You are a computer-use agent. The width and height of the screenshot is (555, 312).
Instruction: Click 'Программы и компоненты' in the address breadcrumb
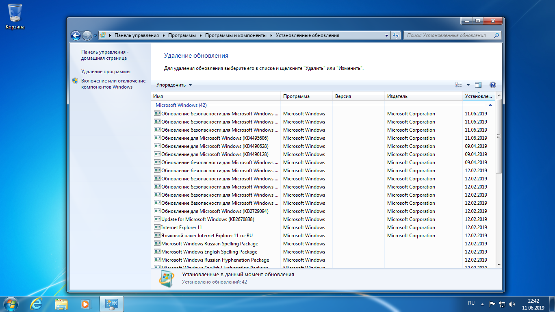(236, 35)
